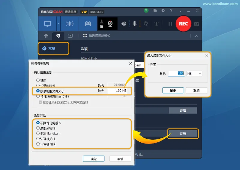Toggle mouse cursor effect icon
This screenshot has height=170, width=240.
click(146, 24)
